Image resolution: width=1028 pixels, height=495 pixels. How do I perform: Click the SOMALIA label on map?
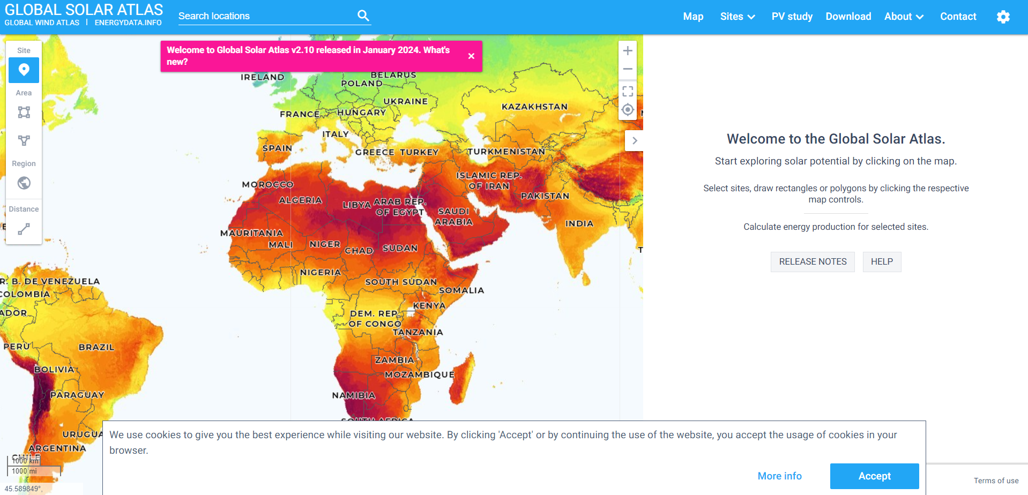[461, 290]
